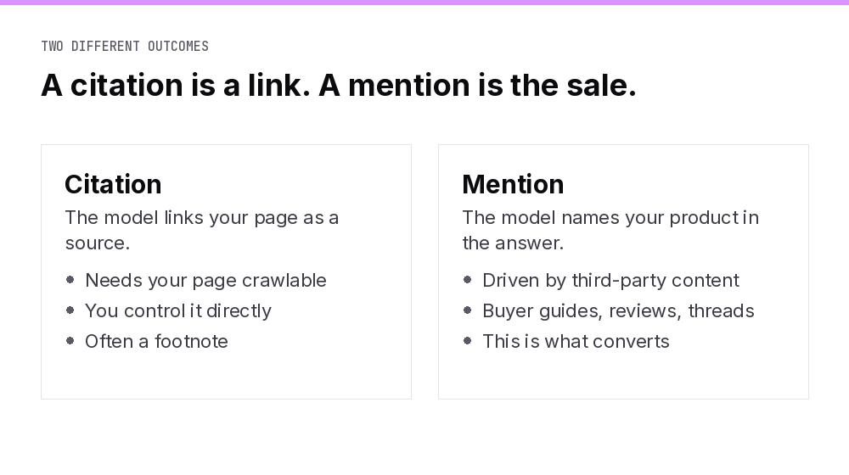Select the text 'Buyer guides, reviews, threads'
849x475 pixels.
click(x=618, y=311)
